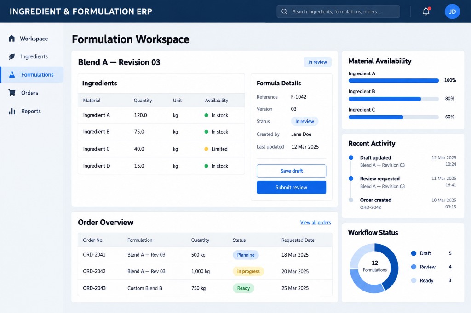Click Custom Blend B formulation cell
The height and width of the screenshot is (313, 471).
pyautogui.click(x=145, y=288)
